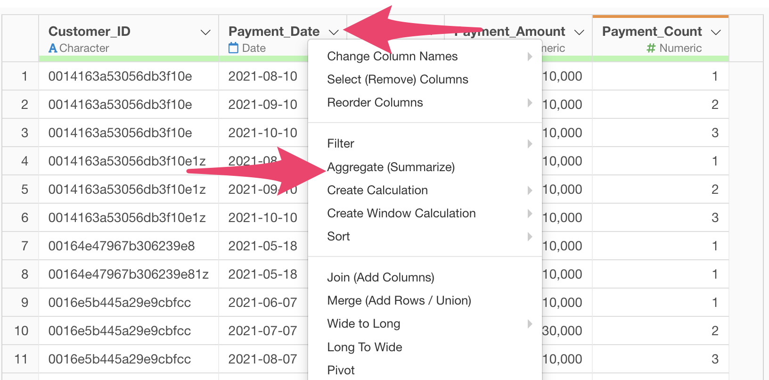Click the Numeric hash icon under Payment_Count
Viewport: 769px width, 380px height.
coord(651,48)
